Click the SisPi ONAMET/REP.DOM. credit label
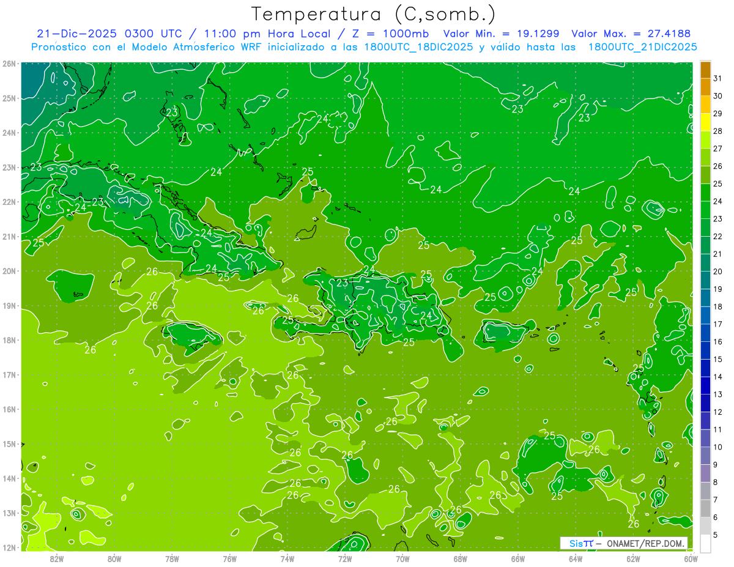The width and height of the screenshot is (734, 567). (623, 543)
